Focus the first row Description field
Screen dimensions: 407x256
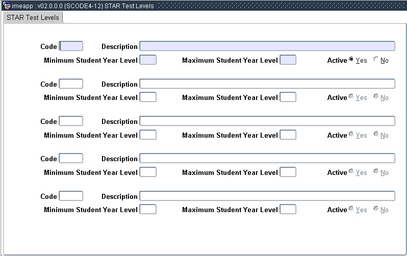click(x=267, y=46)
